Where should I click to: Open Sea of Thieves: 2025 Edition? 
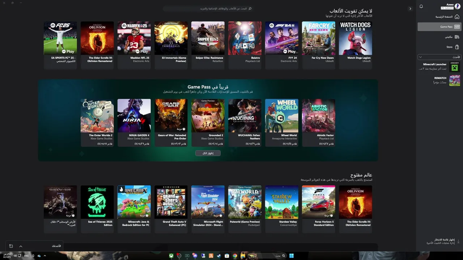pos(97,209)
